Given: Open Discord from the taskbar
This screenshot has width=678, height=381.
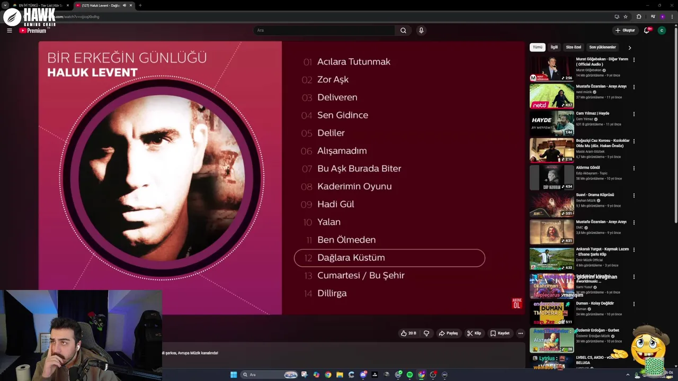Looking at the screenshot, I should click(x=363, y=375).
